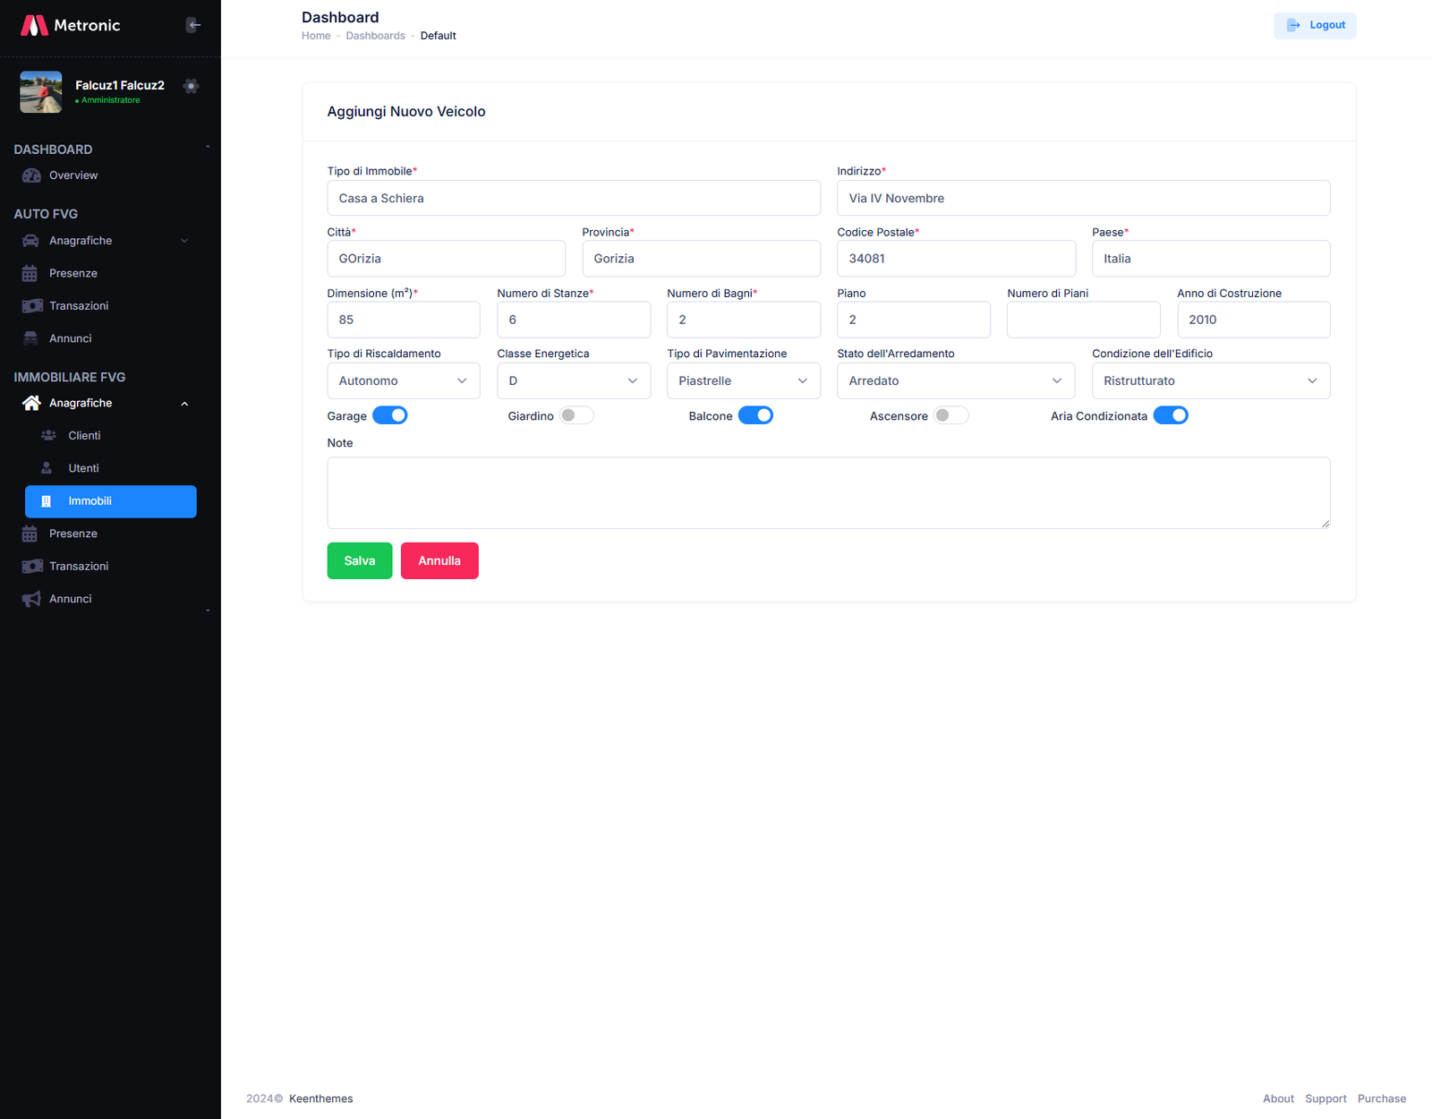Click the car icon next to Anagrafiche
The width and height of the screenshot is (1432, 1119).
[30, 241]
